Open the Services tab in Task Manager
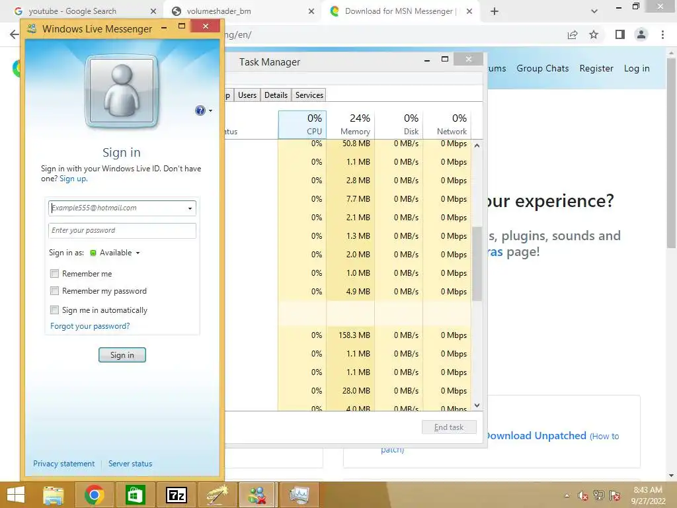Viewport: 677px width, 508px height. pyautogui.click(x=309, y=95)
